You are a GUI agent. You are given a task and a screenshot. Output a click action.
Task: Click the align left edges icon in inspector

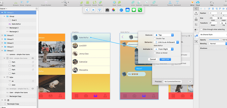point(209,9)
